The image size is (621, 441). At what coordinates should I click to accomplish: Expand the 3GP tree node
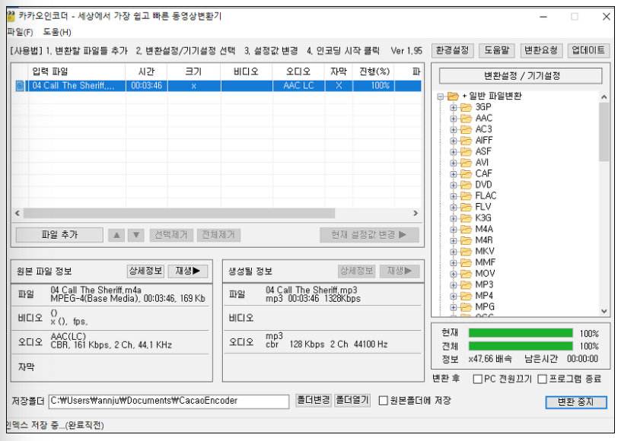(454, 107)
